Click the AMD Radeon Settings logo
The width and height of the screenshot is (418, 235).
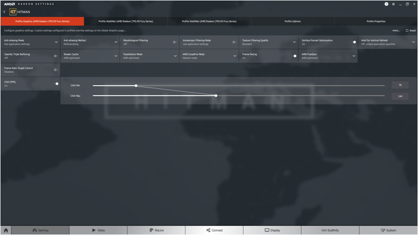[x=29, y=4]
